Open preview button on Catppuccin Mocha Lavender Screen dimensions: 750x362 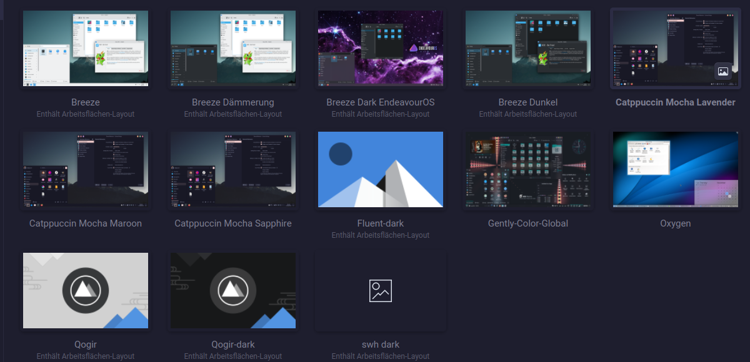point(723,71)
